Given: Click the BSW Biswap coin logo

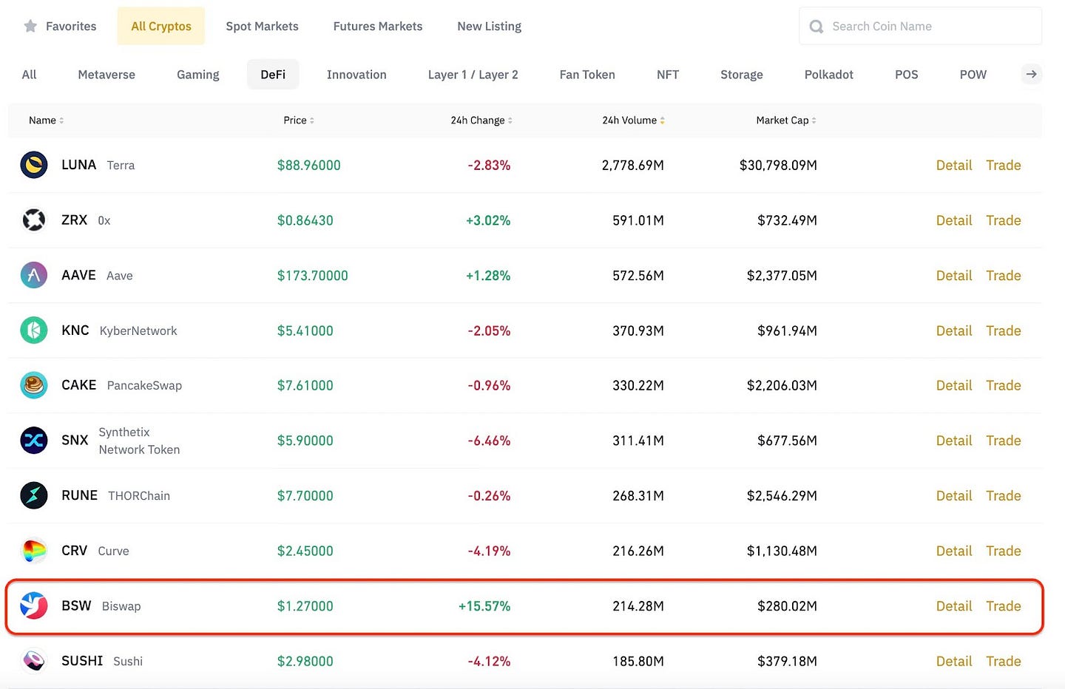Looking at the screenshot, I should pos(34,605).
